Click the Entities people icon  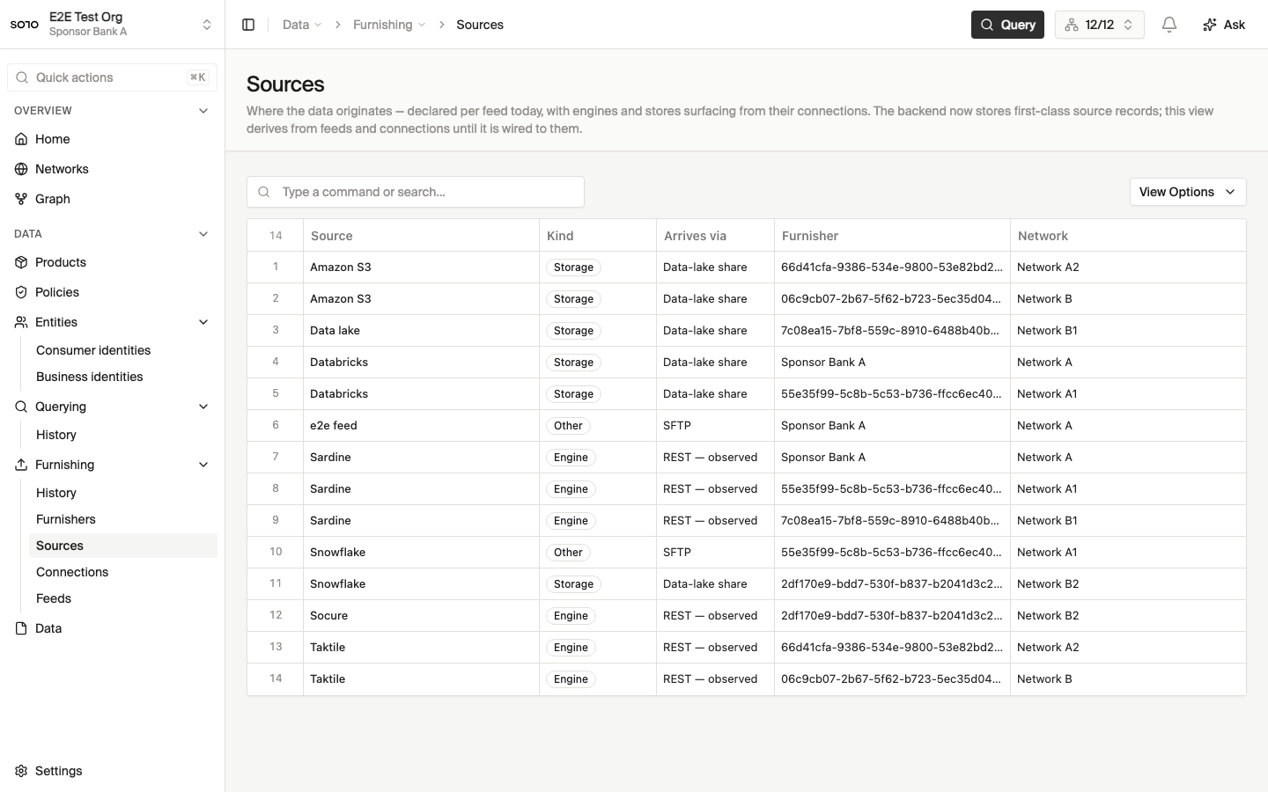point(21,322)
